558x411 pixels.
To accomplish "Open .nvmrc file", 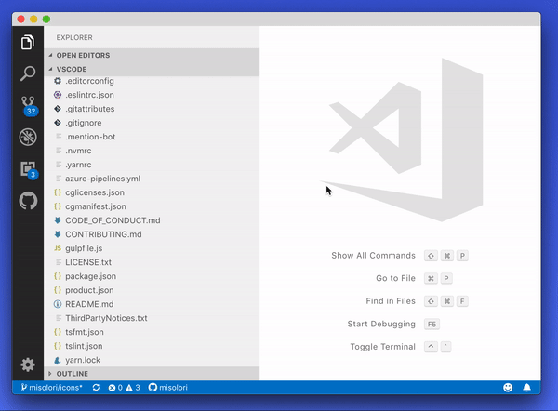I will point(152,151).
